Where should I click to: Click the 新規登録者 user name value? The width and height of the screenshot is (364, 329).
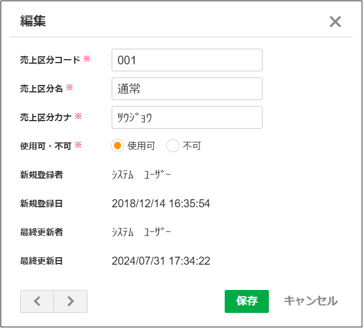click(x=141, y=175)
